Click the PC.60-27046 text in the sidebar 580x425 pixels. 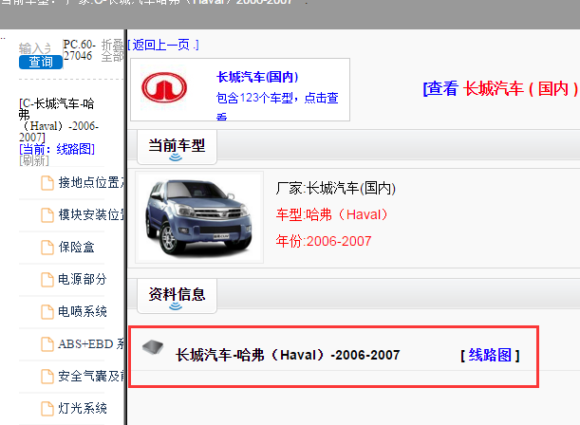[79, 50]
